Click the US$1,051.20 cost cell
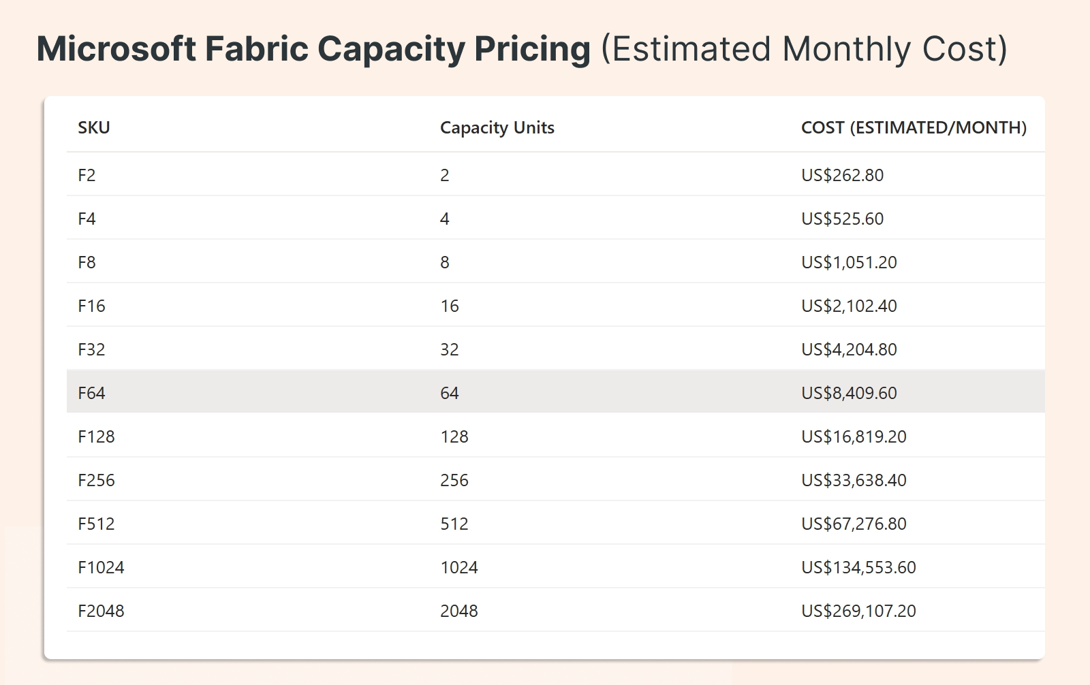 (x=849, y=263)
